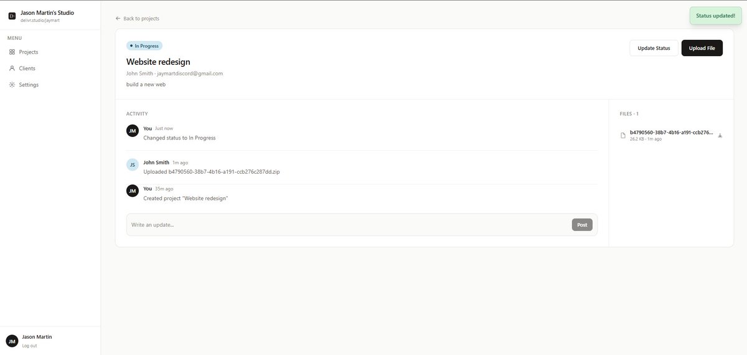
Task: Click the 'Jason Martin's Studio' heading
Action: coord(47,12)
